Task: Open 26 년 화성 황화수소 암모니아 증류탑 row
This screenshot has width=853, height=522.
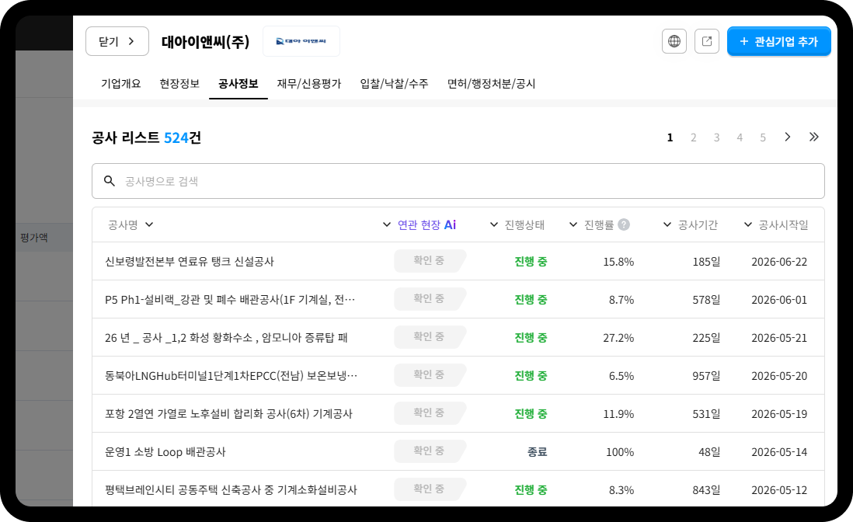Action: [458, 338]
